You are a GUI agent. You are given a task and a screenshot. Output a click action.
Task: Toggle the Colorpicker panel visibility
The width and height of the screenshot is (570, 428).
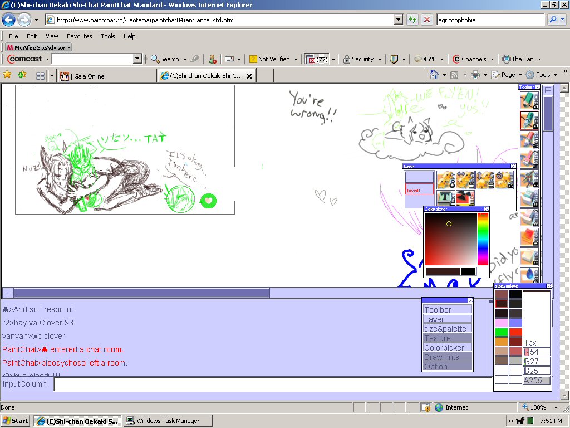(448, 348)
